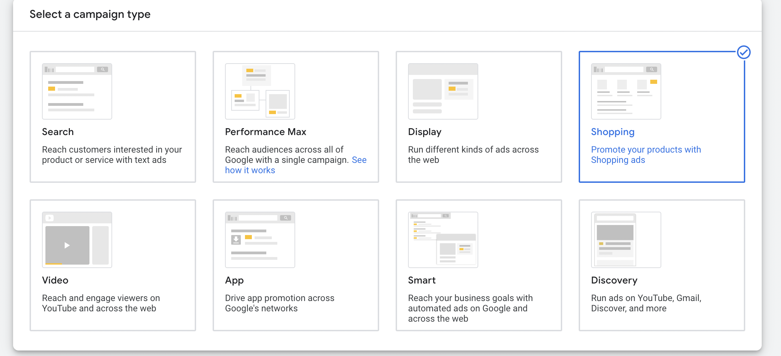
Task: Click 'Reach customers interested in your product' description
Action: coord(112,155)
